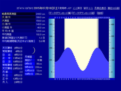121x91 pixels.
Task: Select value 199.0 cm
Action: click(40, 17)
